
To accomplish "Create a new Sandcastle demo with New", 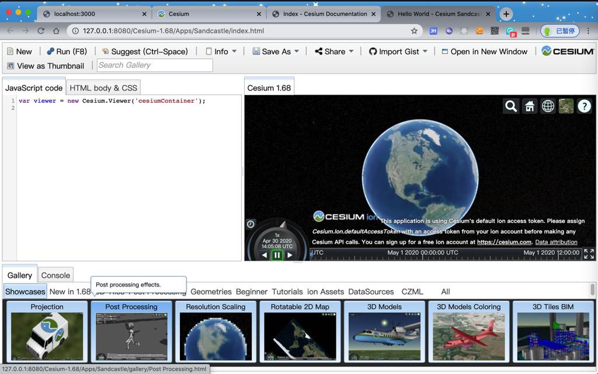I will 19,51.
